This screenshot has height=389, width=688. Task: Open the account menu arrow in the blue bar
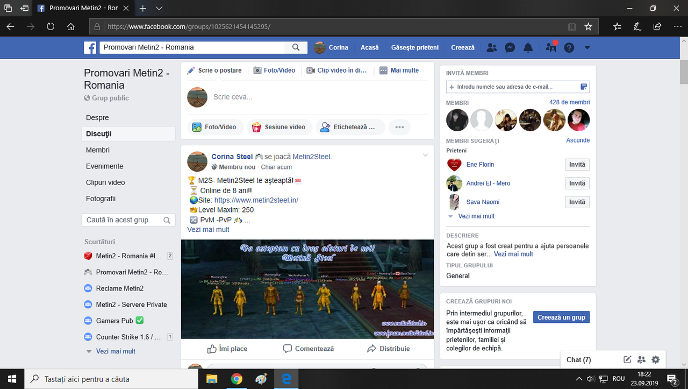[587, 47]
